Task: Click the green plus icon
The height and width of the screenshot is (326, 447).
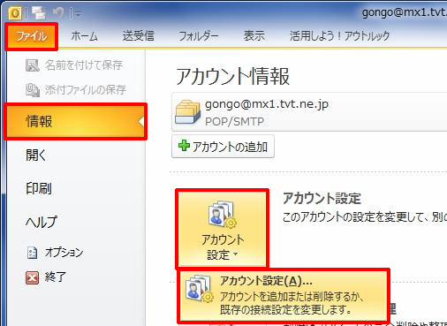Action: point(184,146)
